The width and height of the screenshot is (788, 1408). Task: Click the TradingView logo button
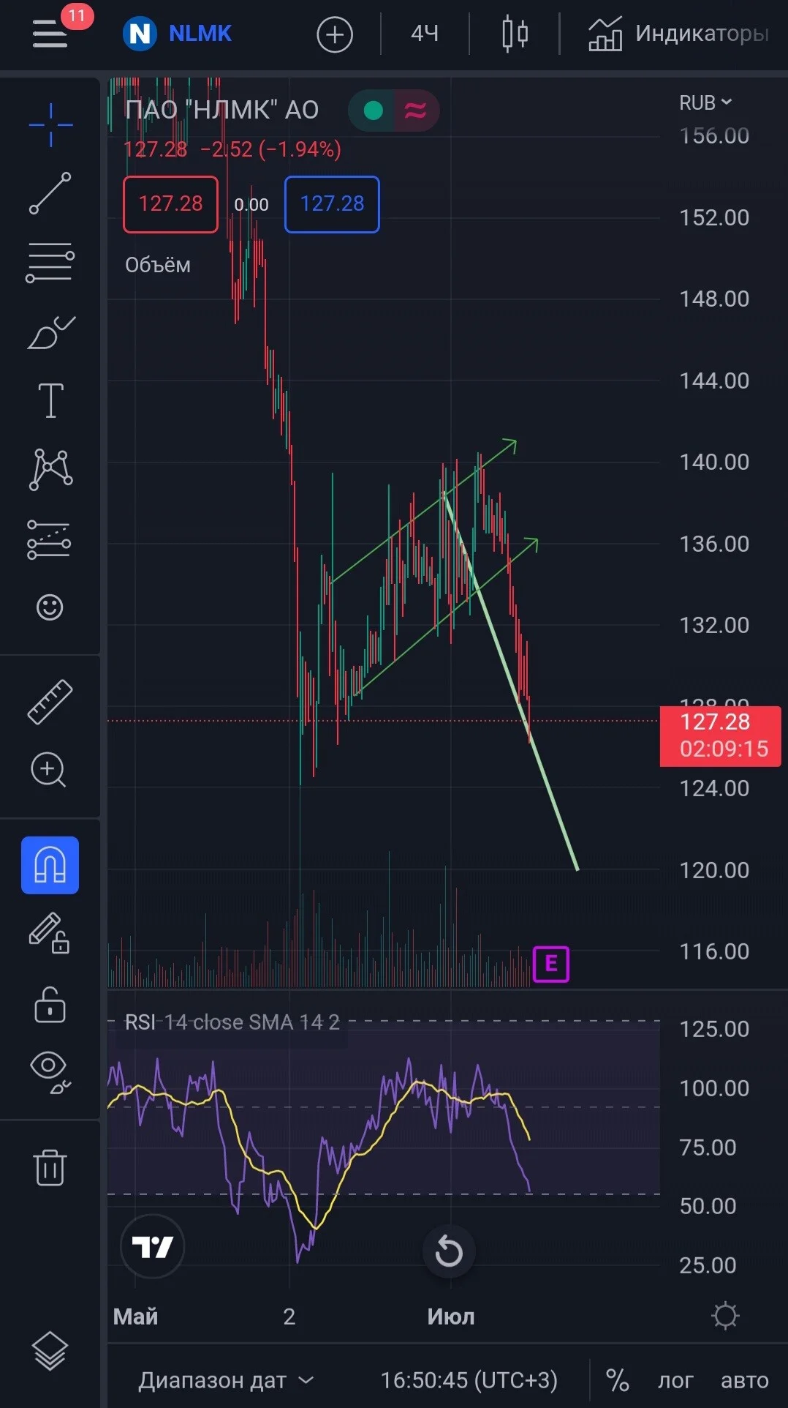click(152, 1246)
